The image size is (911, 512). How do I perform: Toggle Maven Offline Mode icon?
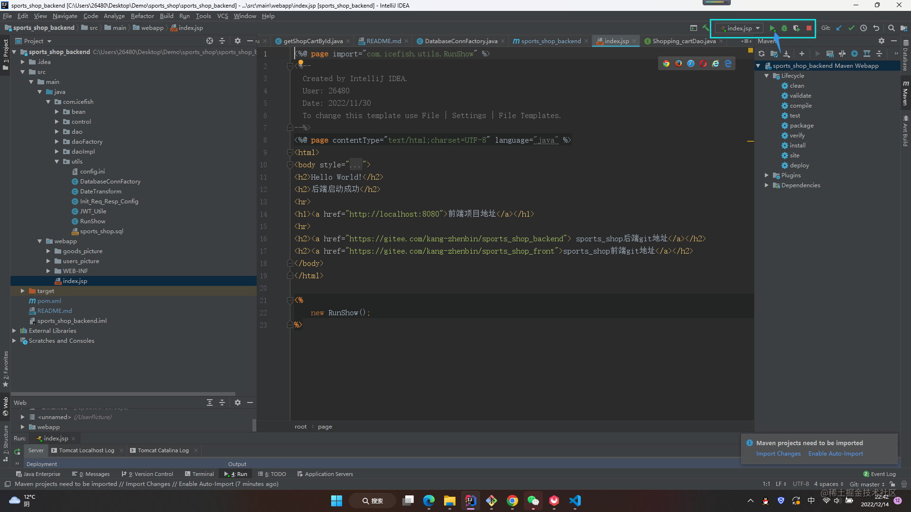coord(842,54)
